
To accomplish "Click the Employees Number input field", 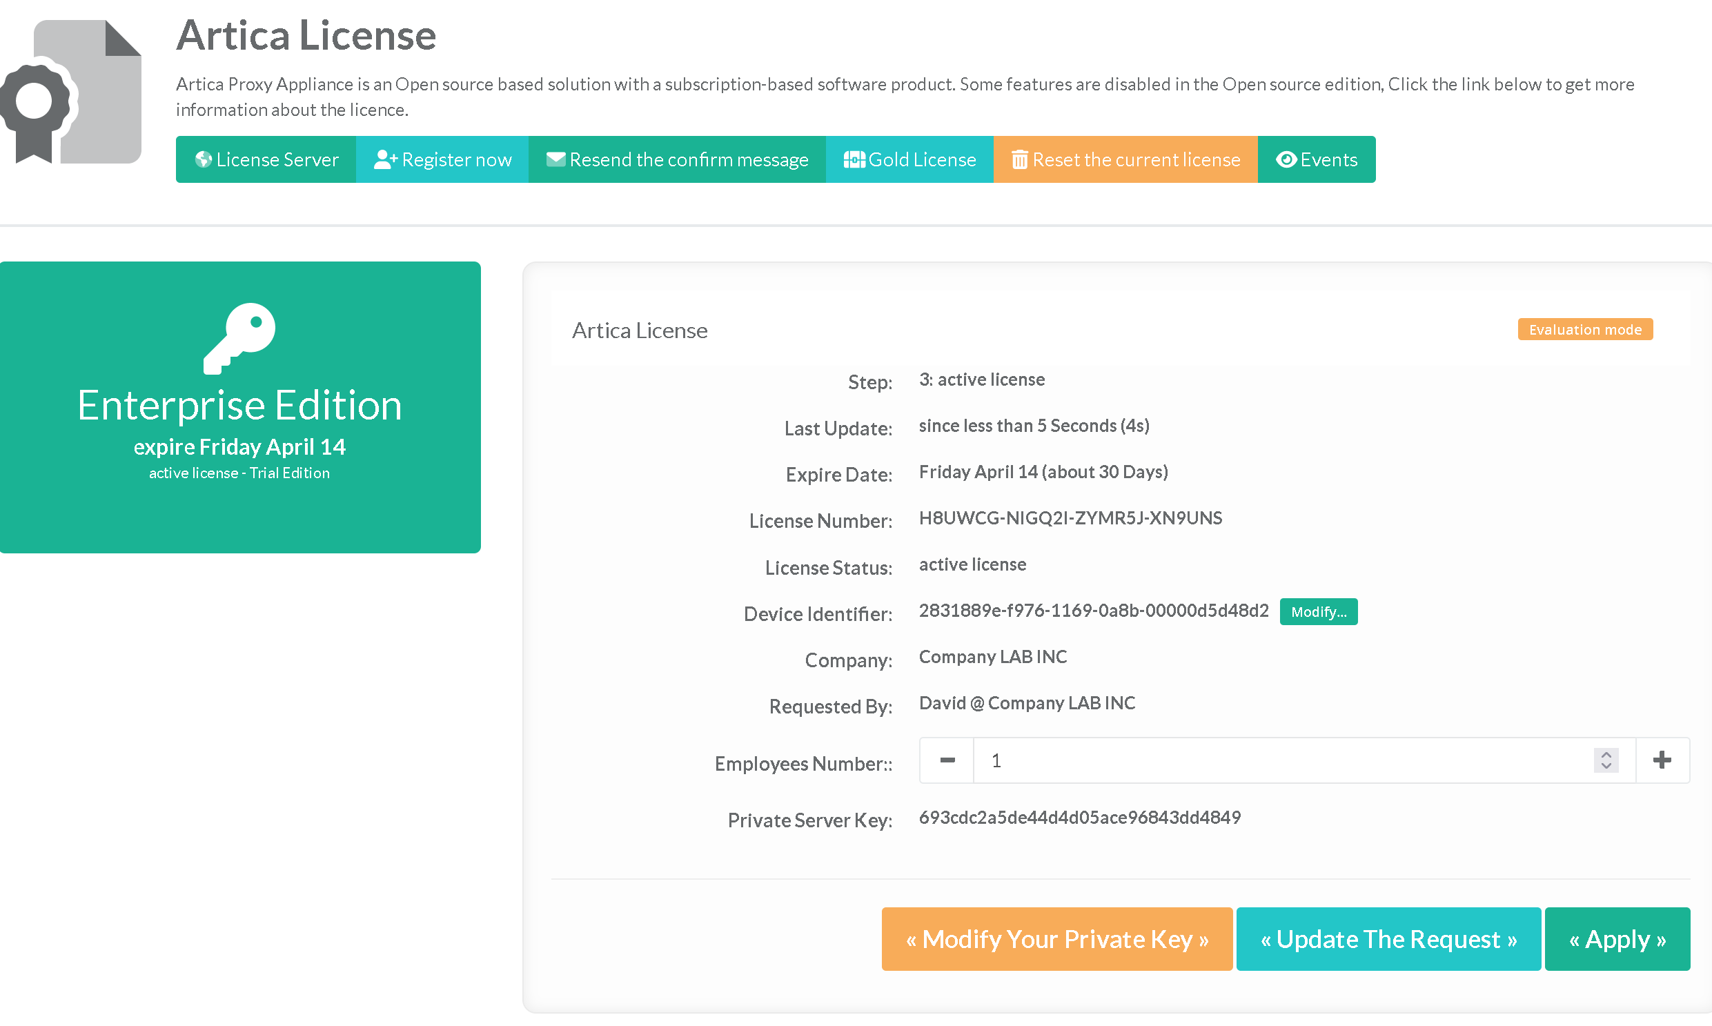I will tap(1279, 760).
